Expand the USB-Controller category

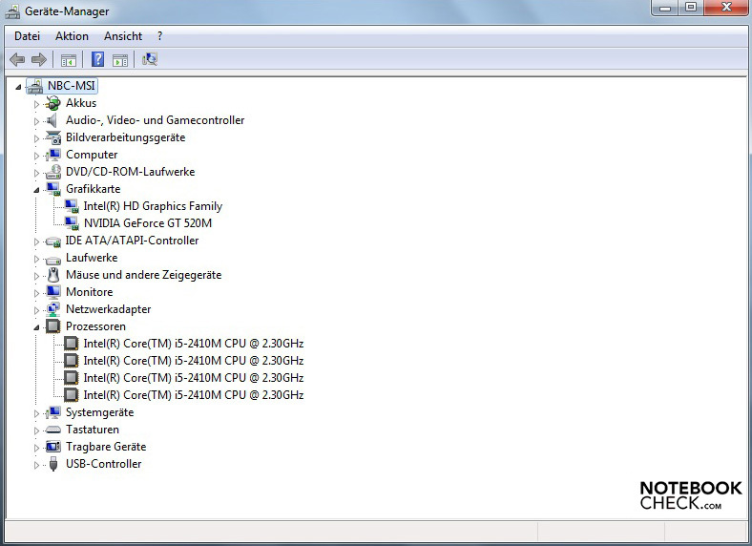[36, 465]
